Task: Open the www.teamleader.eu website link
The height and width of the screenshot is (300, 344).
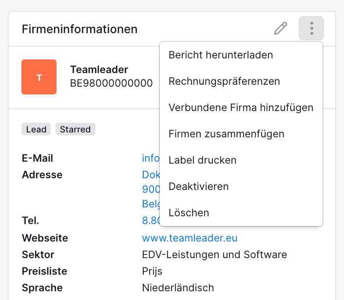Action: [190, 238]
